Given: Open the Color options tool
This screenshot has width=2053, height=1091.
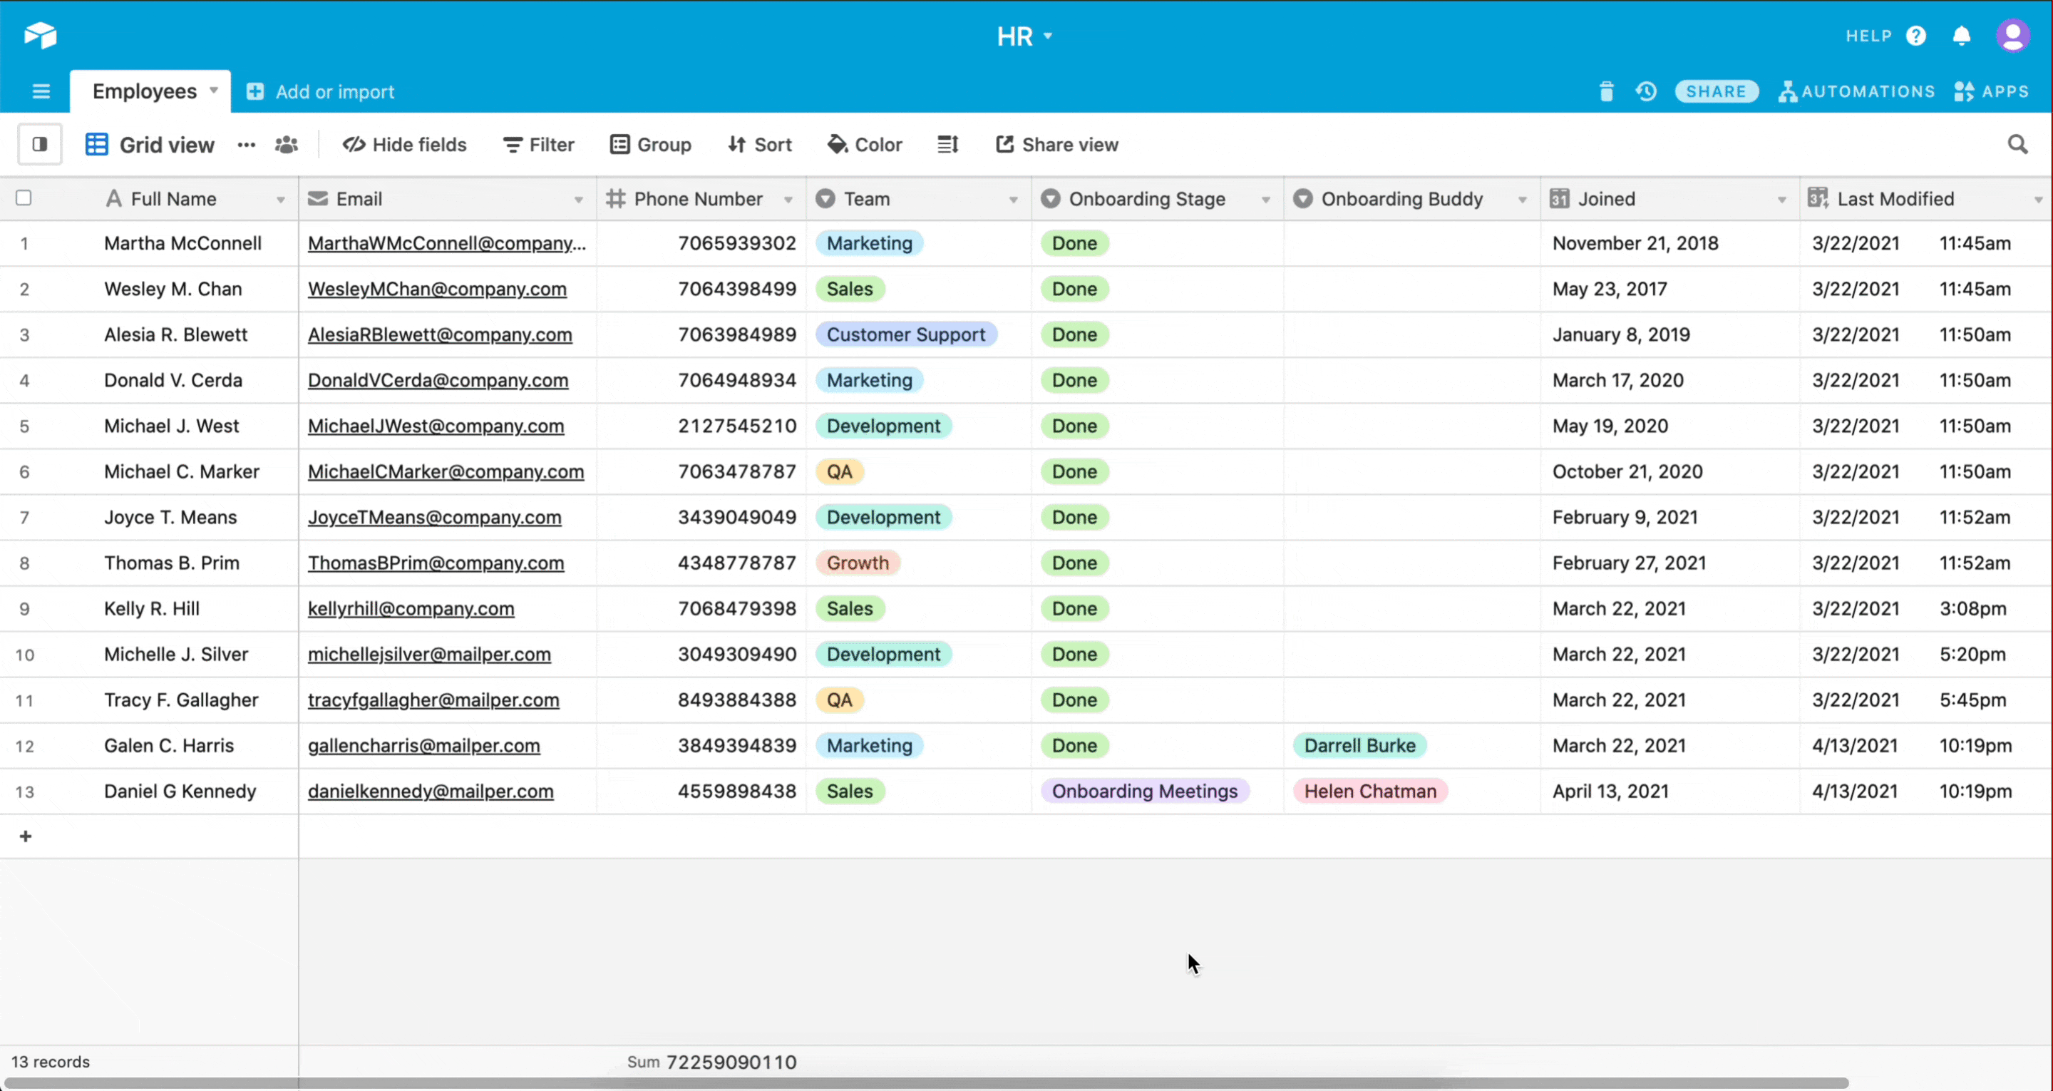Looking at the screenshot, I should pos(865,144).
